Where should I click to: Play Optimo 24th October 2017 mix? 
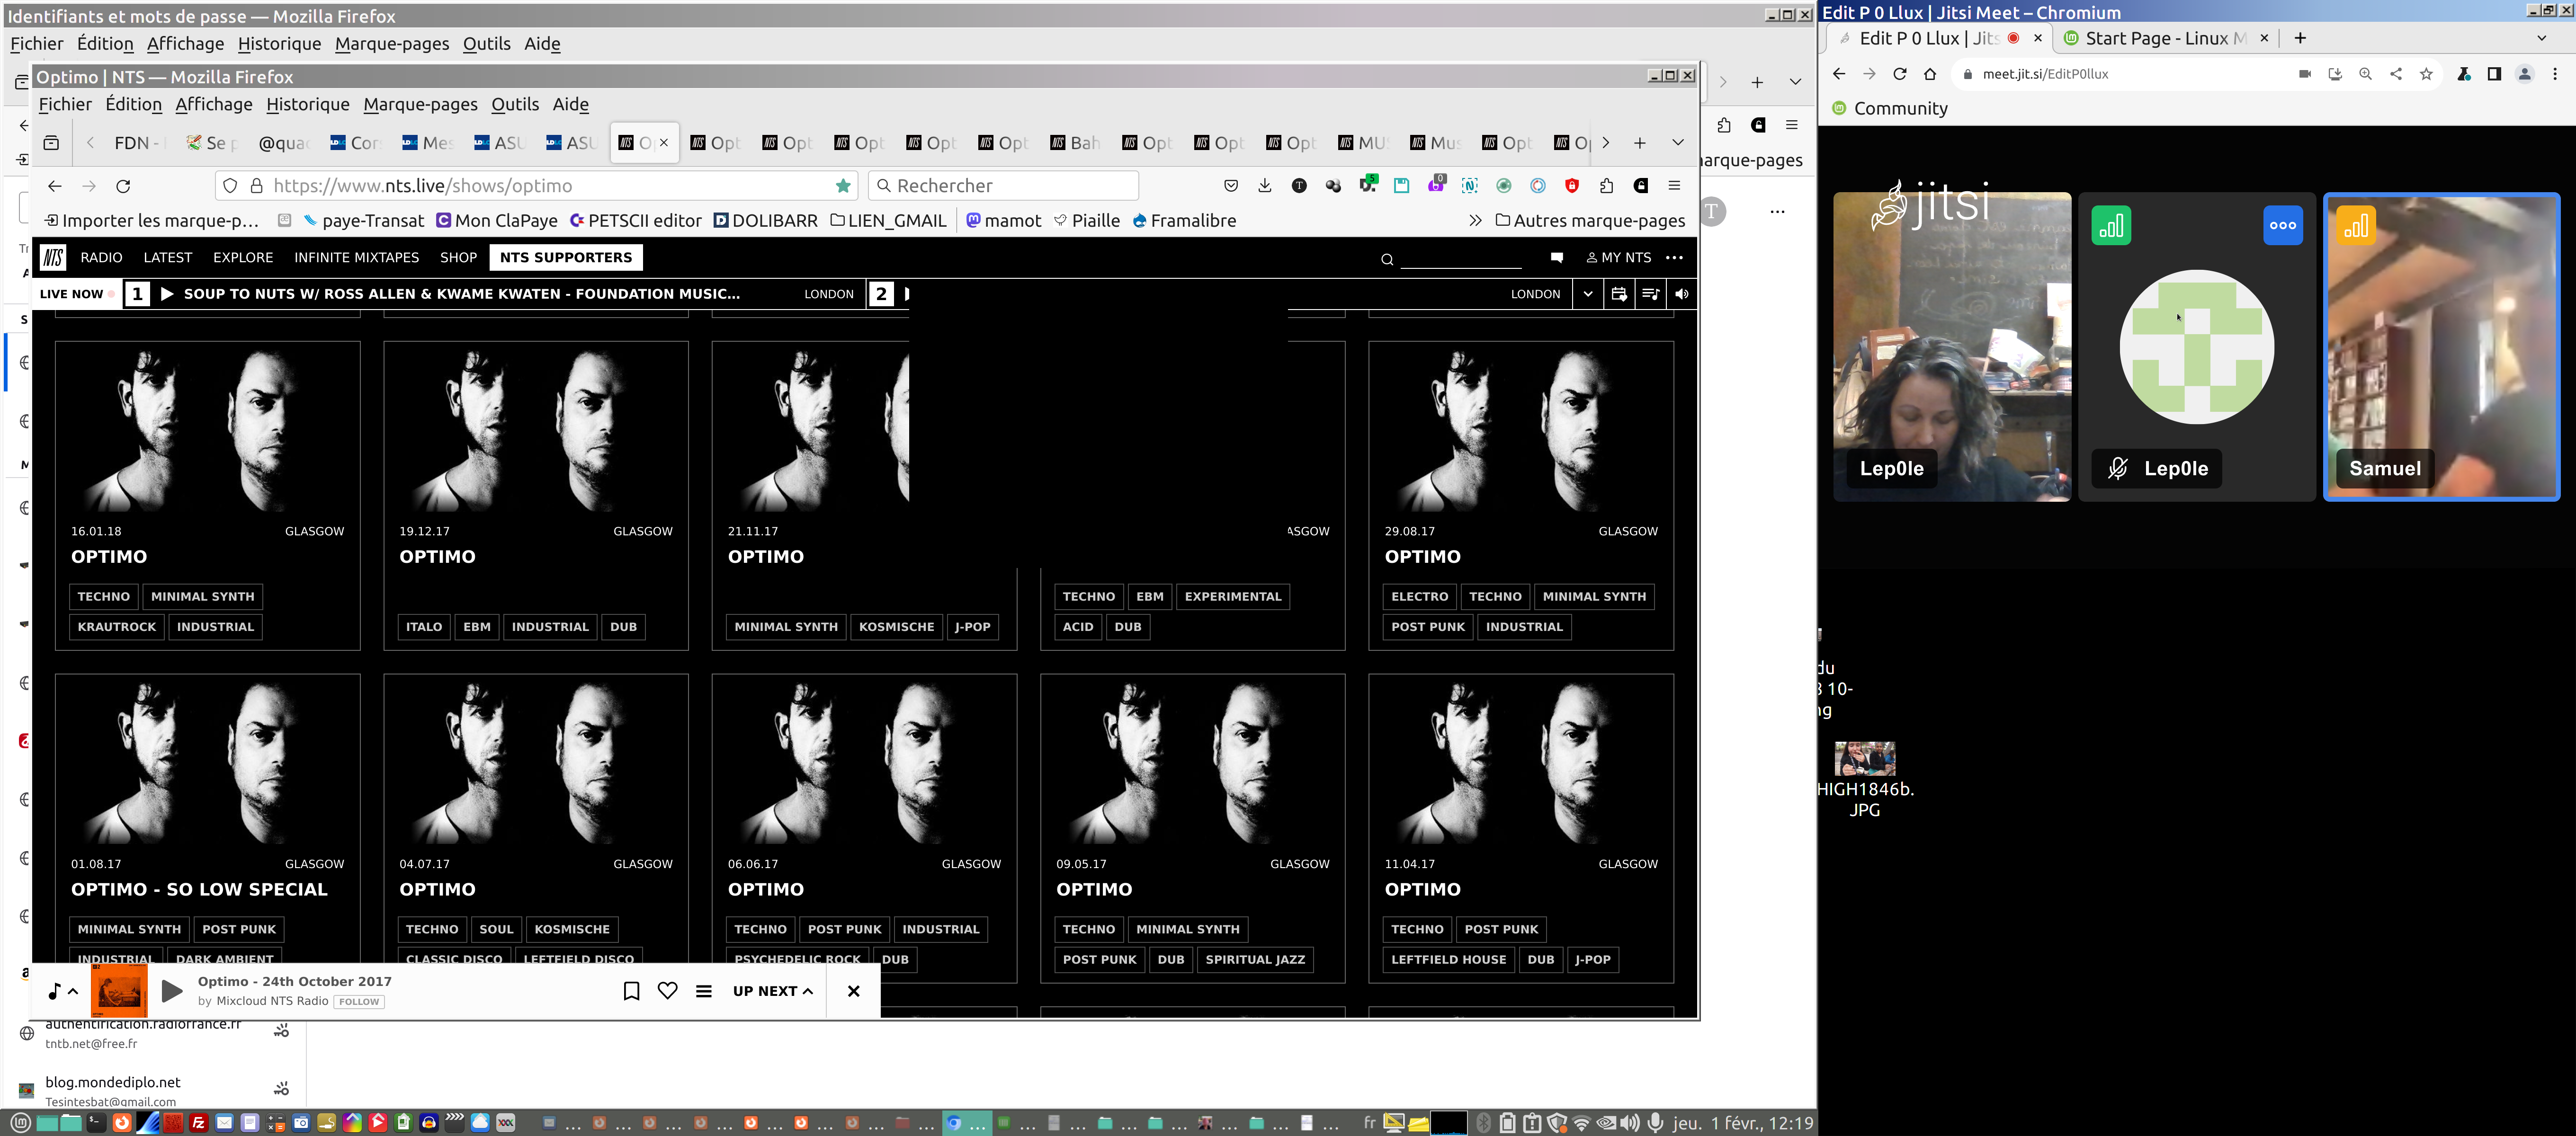171,991
